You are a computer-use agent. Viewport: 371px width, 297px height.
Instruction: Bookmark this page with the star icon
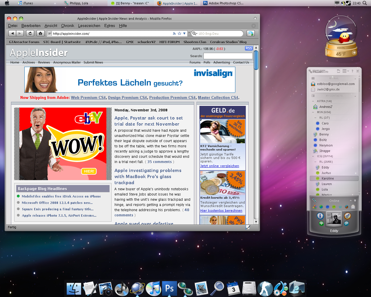click(179, 33)
